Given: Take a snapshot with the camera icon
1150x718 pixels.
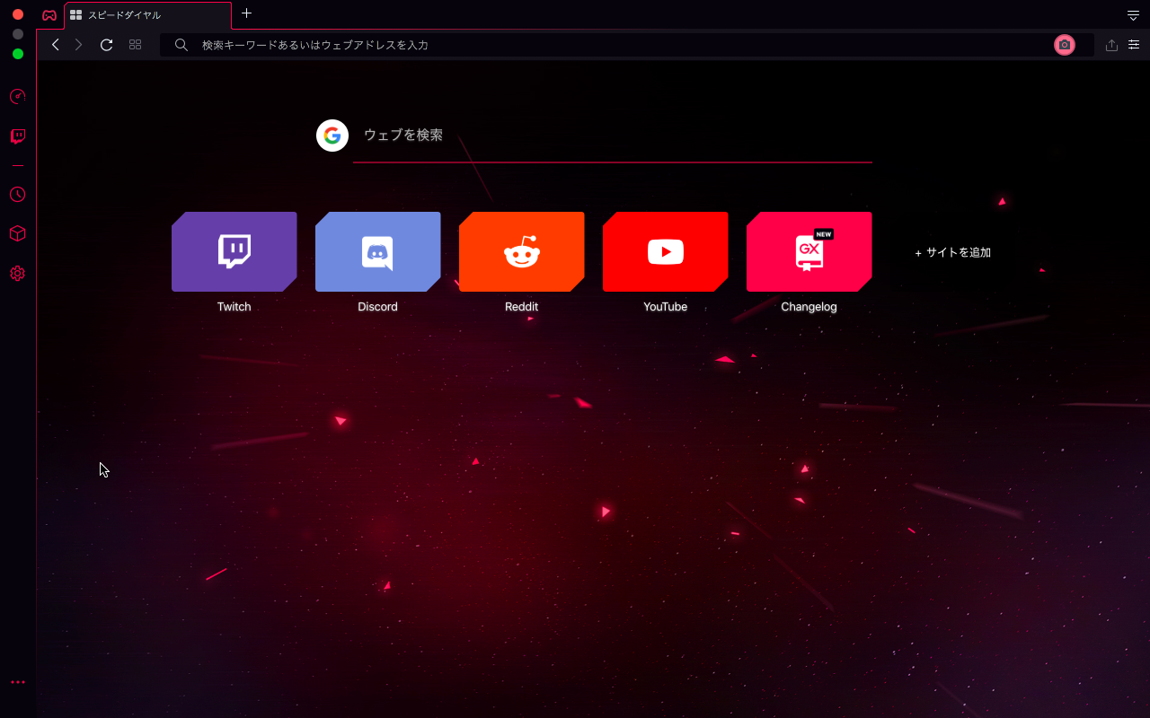Looking at the screenshot, I should coord(1065,45).
